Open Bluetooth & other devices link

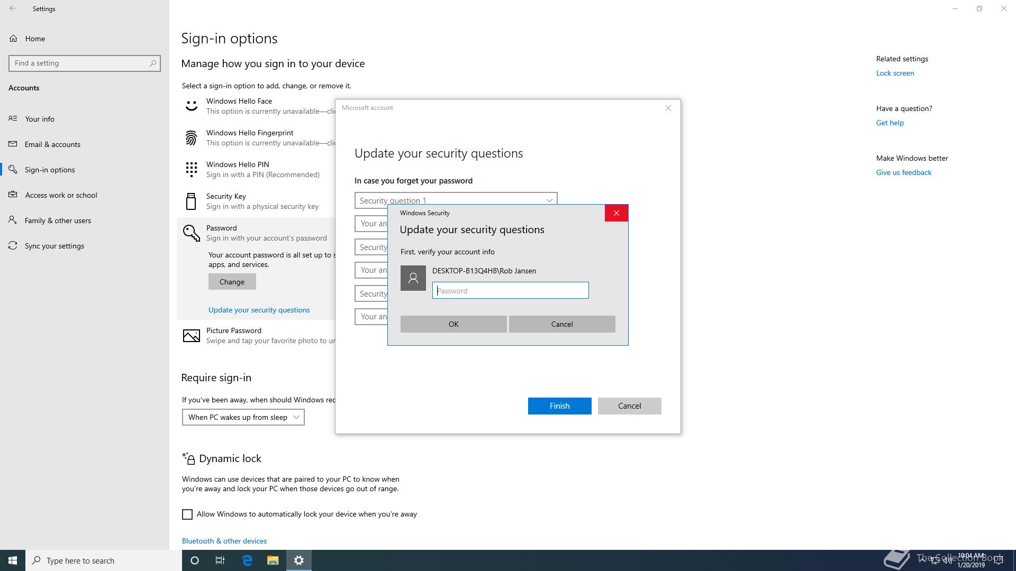(x=224, y=541)
